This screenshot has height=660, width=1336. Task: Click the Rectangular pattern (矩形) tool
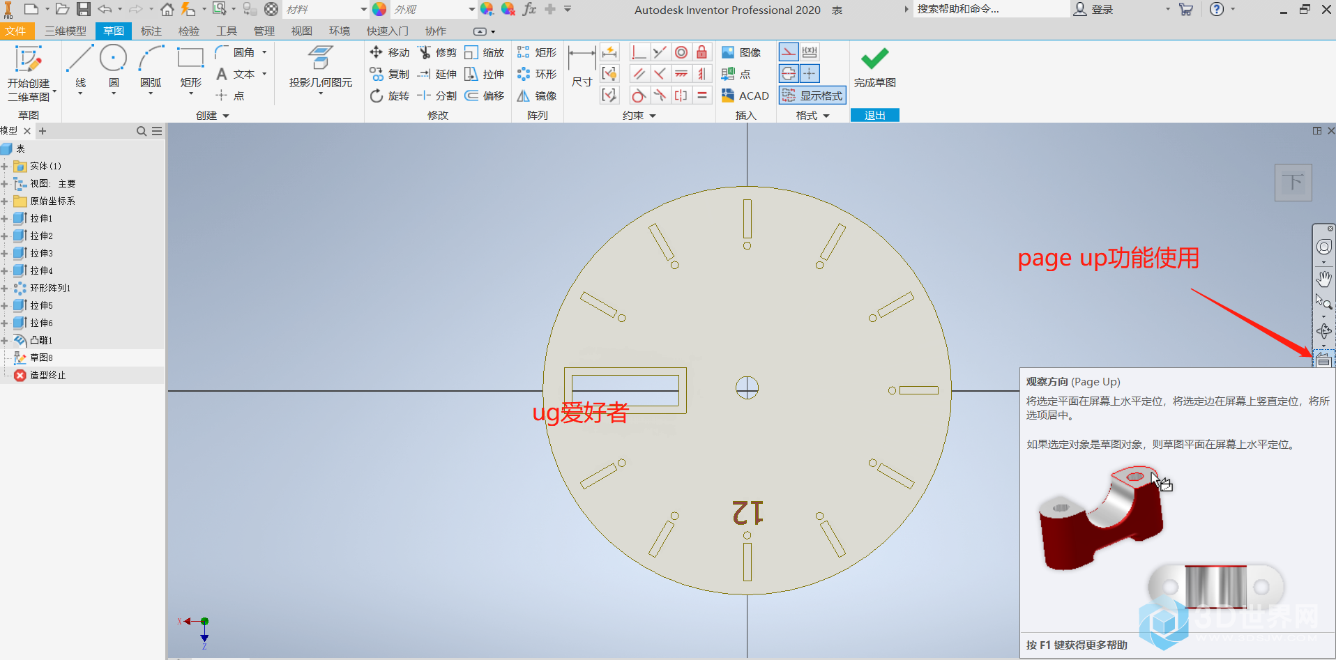pyautogui.click(x=537, y=52)
